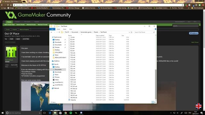Image resolution: width=205 pixels, height=115 pixels.
Task: Open the Share ribbon tab
Action: 65,29
